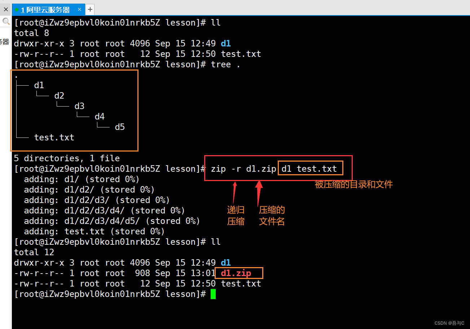Click the green terminal cursor block
The image size is (470, 329).
click(x=213, y=294)
